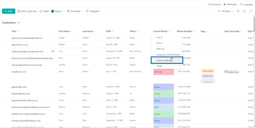
Task: Open the egestas@in.edu item
Action: tap(19, 87)
